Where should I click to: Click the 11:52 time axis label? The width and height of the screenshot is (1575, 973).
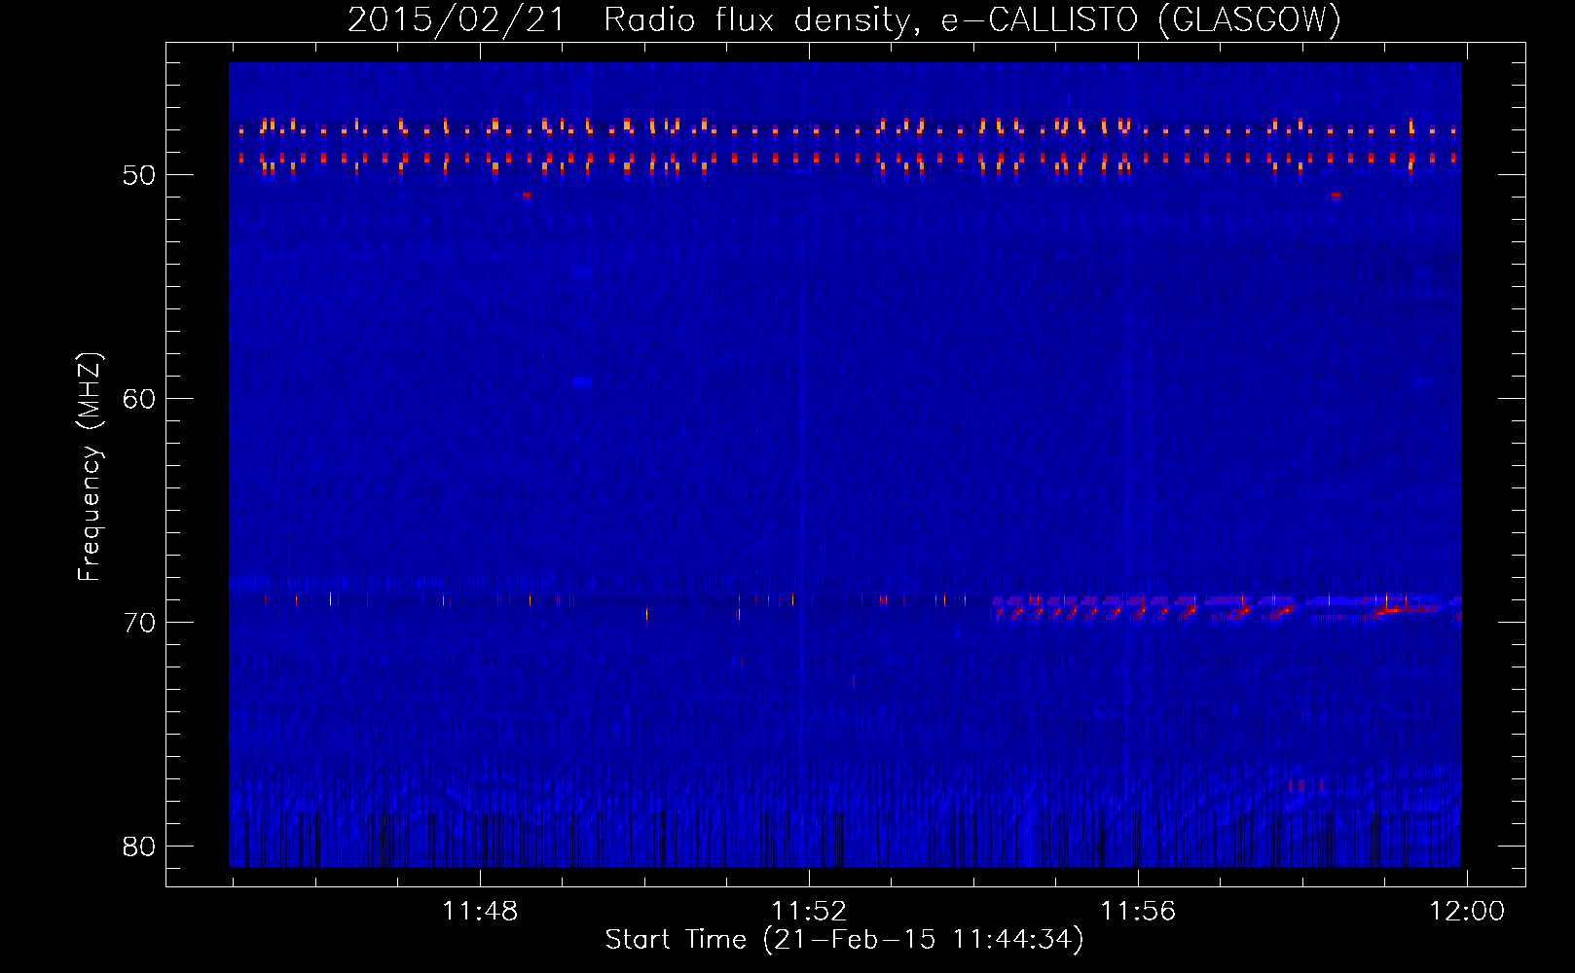(809, 912)
